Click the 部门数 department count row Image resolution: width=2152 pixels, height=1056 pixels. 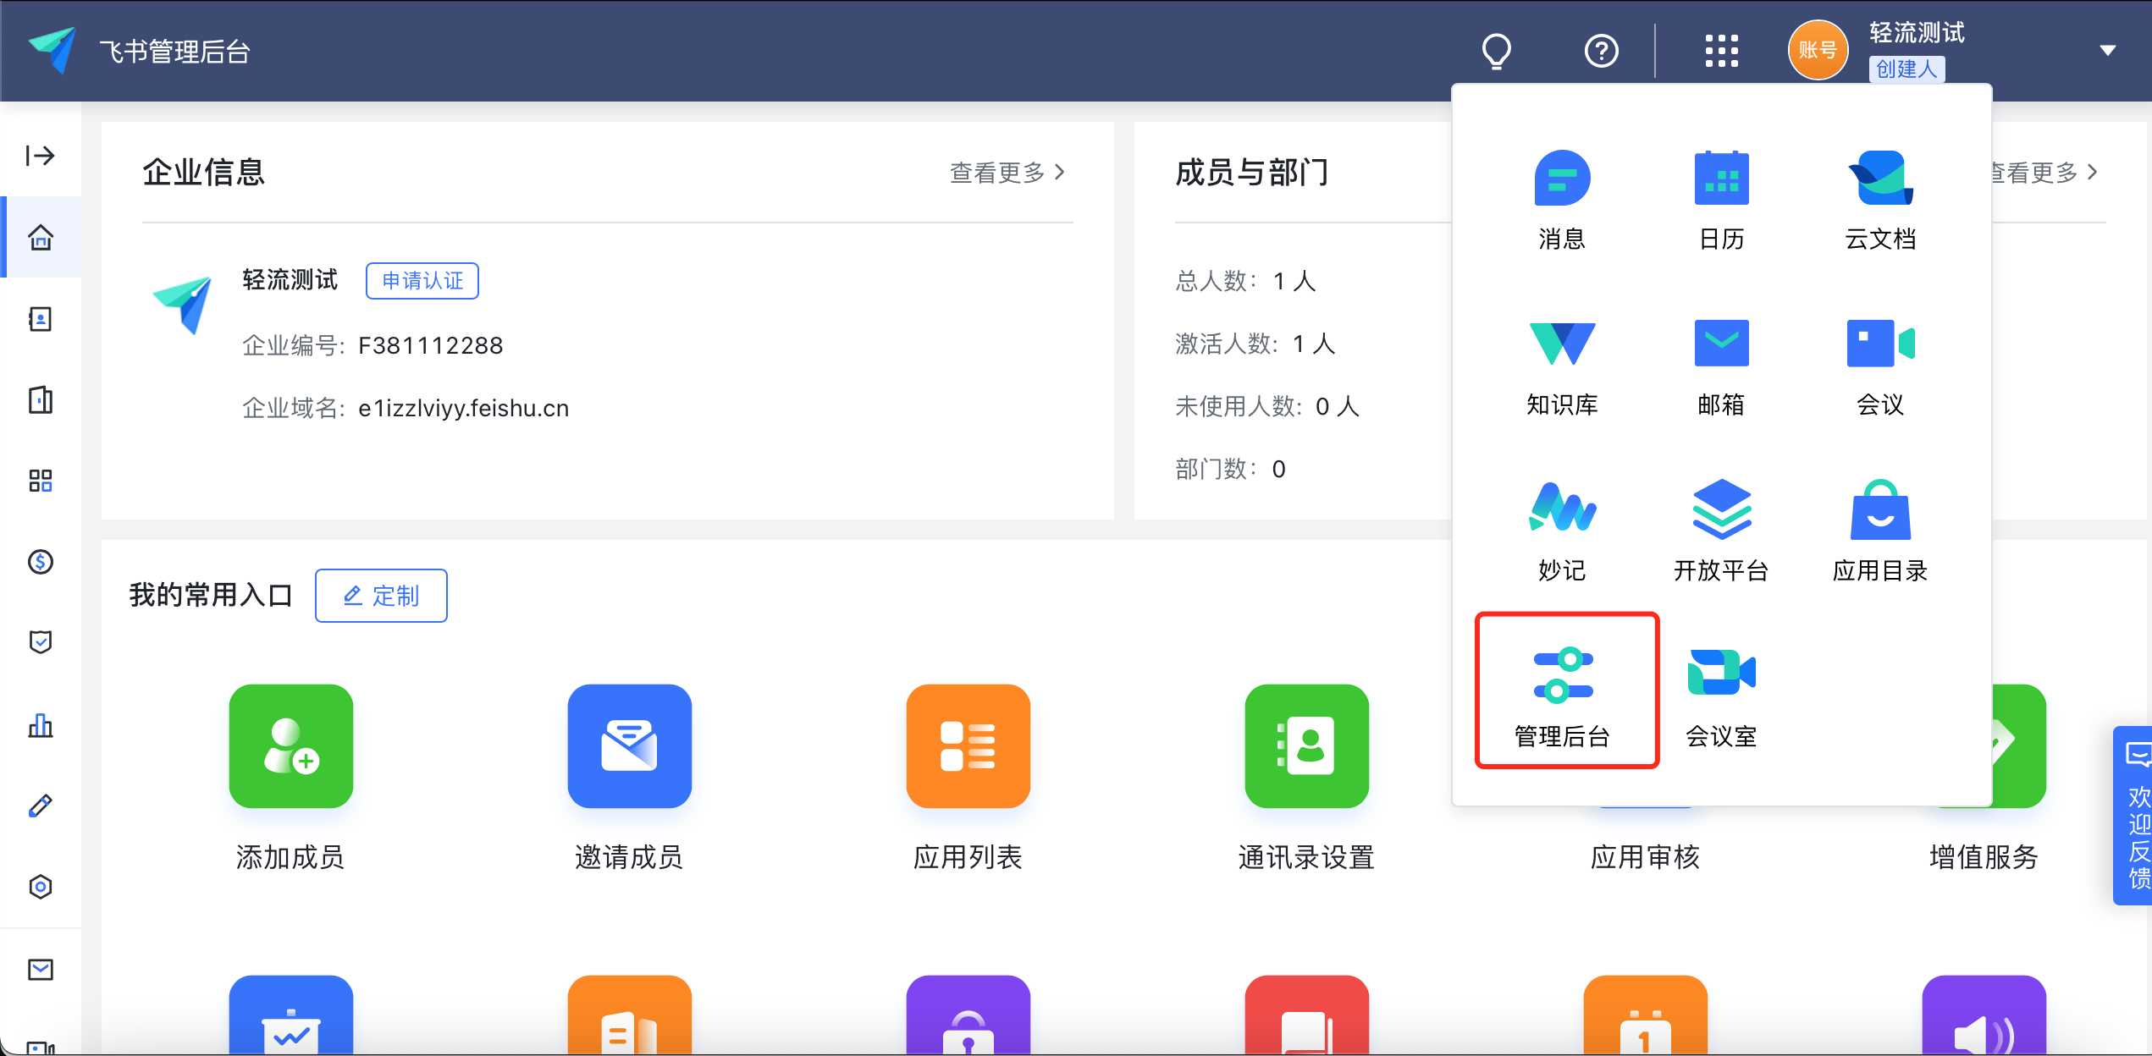pos(1230,469)
